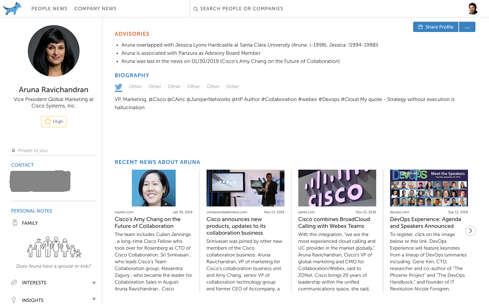Viewport: 489px width, 304px height.
Task: Click the Twitter bird biography tab
Action: 118,87
